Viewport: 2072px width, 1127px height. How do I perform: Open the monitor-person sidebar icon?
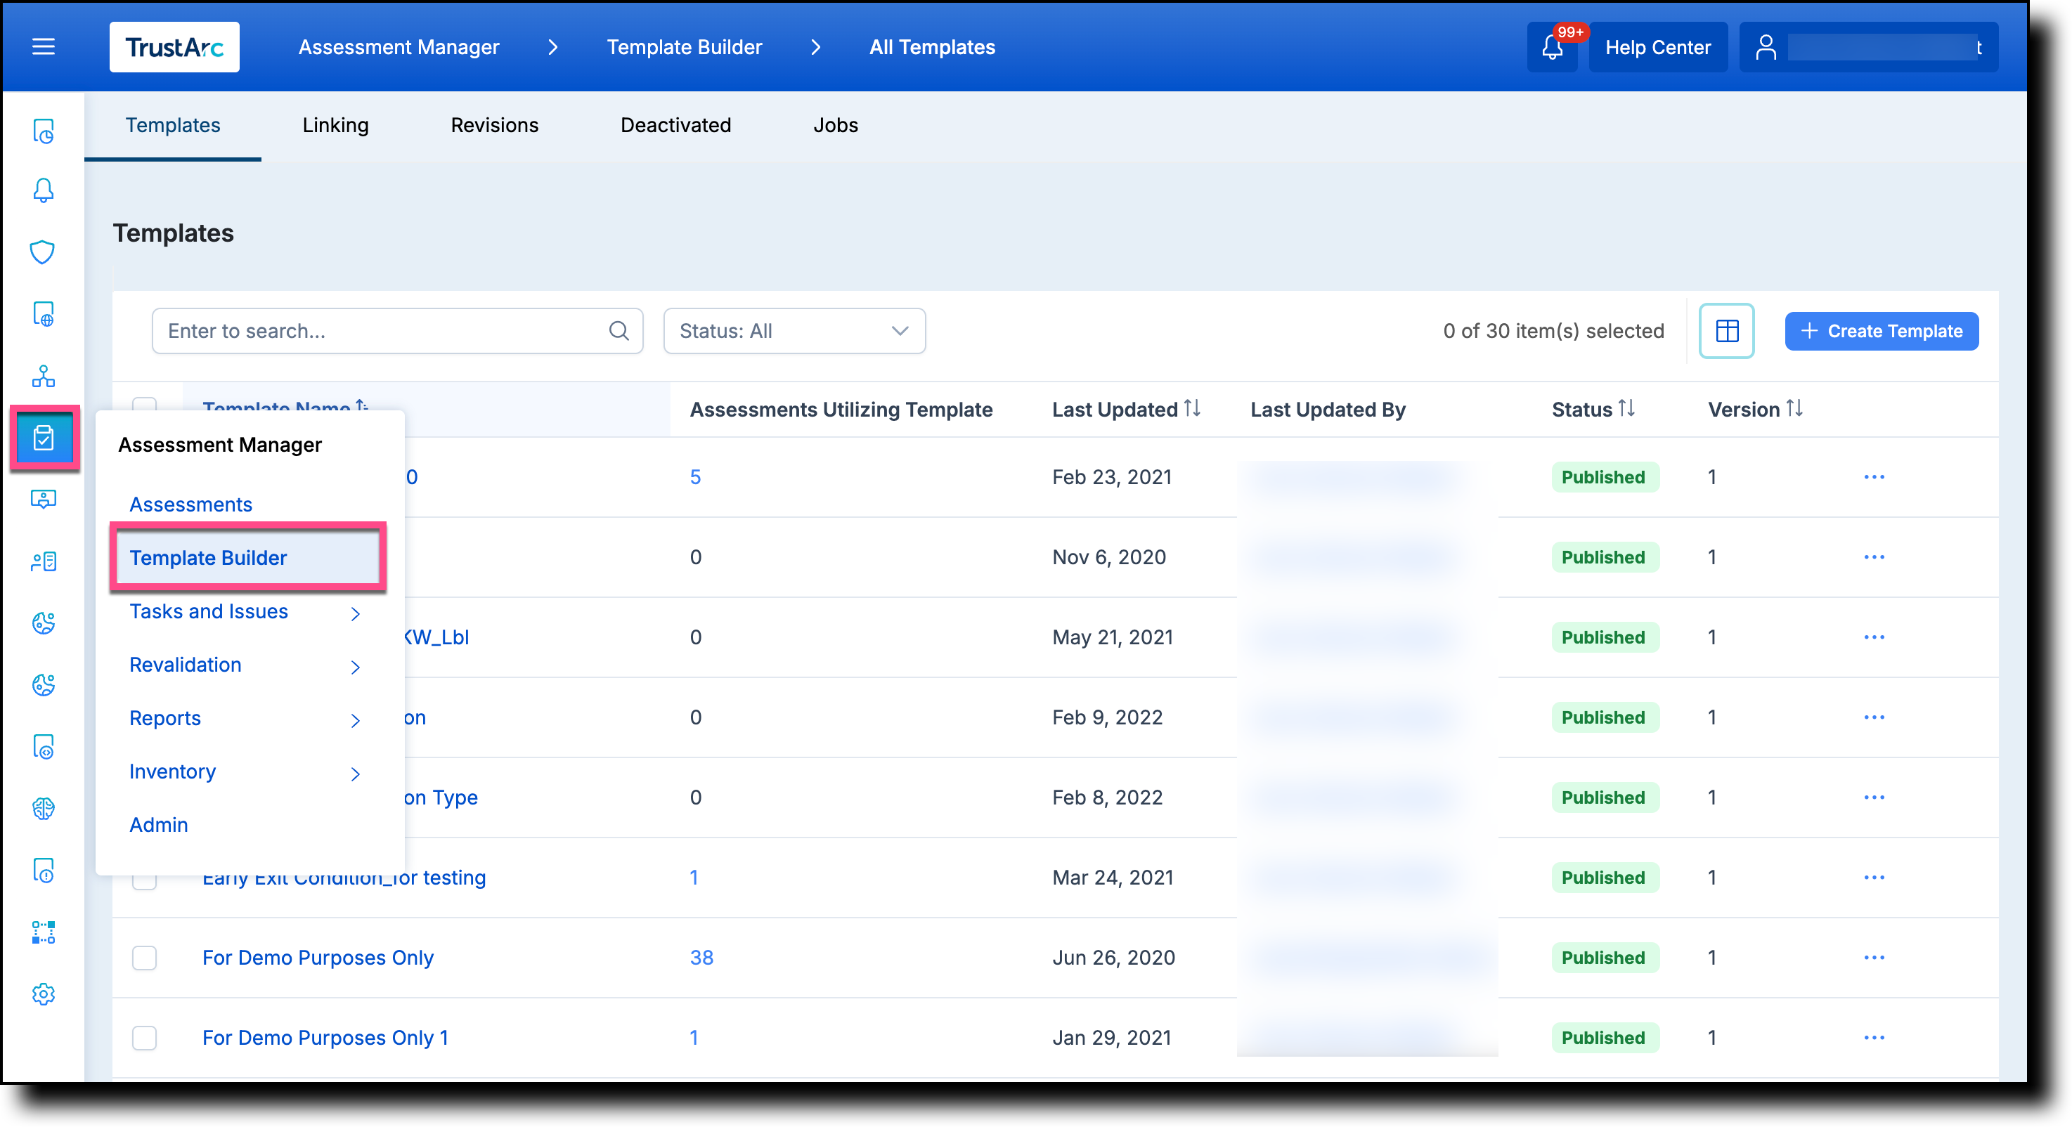[x=44, y=499]
